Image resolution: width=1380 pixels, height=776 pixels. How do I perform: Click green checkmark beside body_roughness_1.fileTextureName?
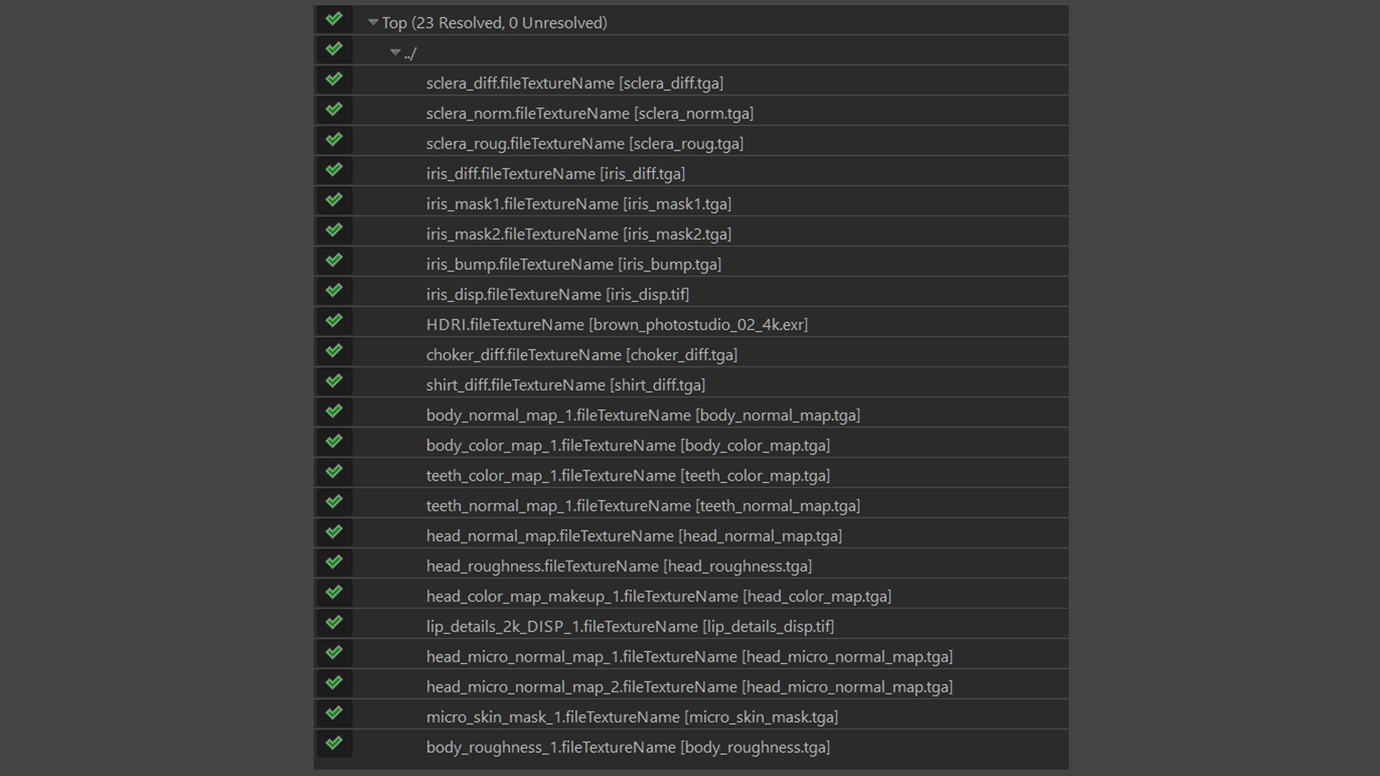(333, 743)
